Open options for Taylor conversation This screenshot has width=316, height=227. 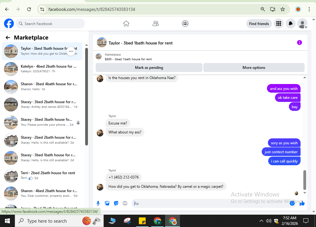71,51
